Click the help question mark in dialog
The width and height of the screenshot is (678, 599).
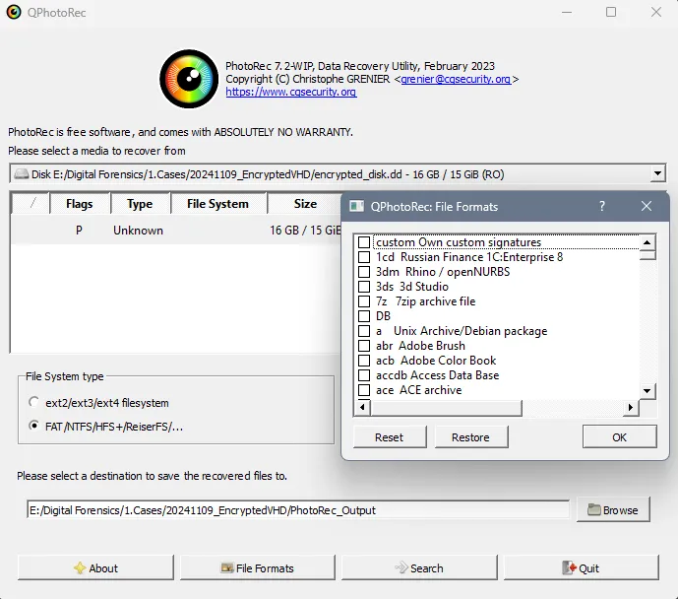click(602, 207)
